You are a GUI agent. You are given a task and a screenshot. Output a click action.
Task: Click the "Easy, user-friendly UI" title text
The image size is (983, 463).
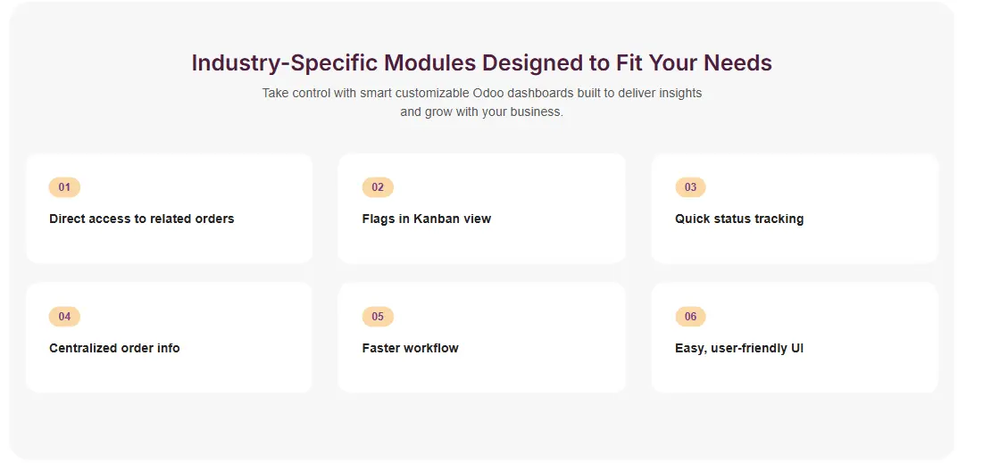(738, 348)
